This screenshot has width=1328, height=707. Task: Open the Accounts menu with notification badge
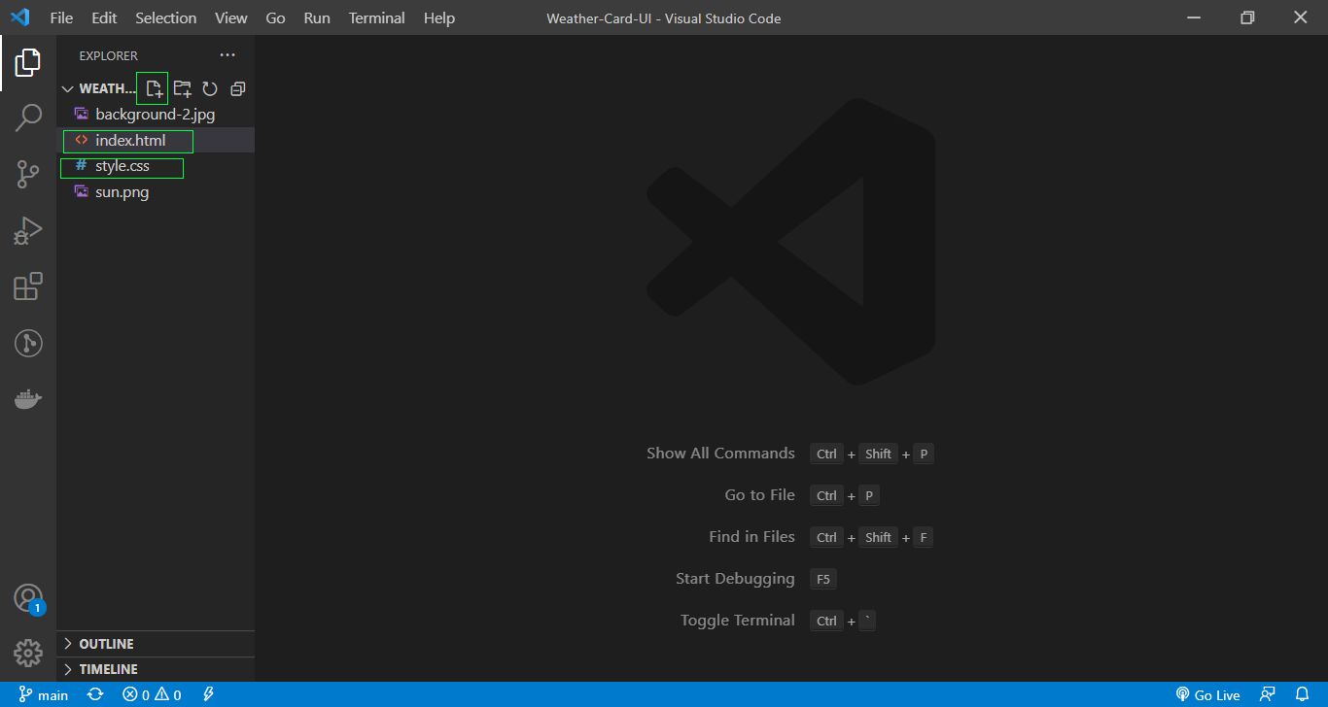(x=27, y=598)
